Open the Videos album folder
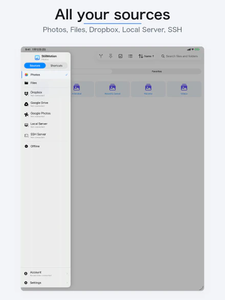The image size is (225, 300). pyautogui.click(x=184, y=89)
